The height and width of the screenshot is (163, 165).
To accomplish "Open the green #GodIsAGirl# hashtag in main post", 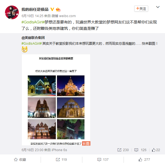I will [33, 22].
